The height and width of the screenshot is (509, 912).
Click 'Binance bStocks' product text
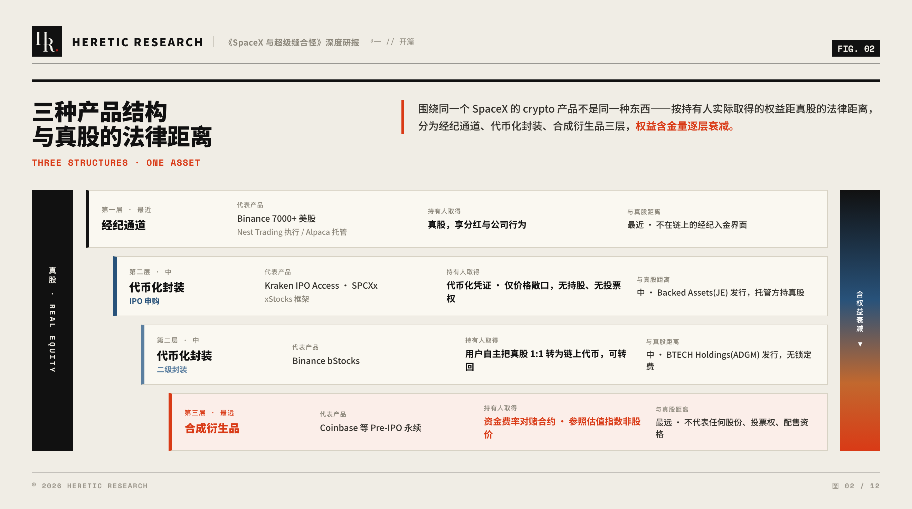point(326,361)
